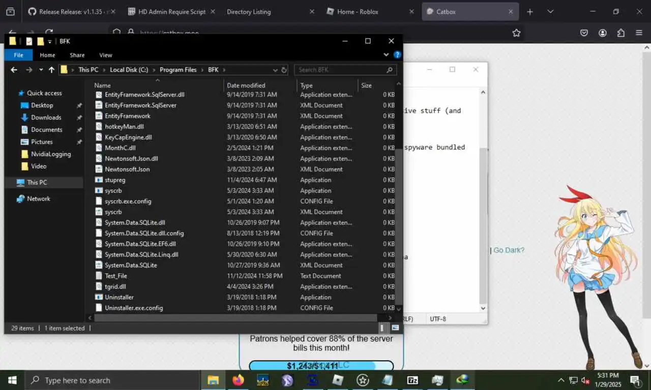This screenshot has height=390, width=651.
Task: Select the stupreg application file
Action: point(114,180)
